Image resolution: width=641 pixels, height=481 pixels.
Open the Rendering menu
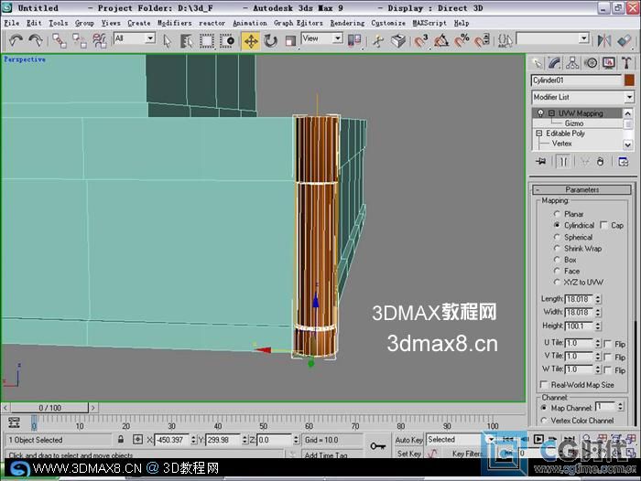pyautogui.click(x=347, y=23)
